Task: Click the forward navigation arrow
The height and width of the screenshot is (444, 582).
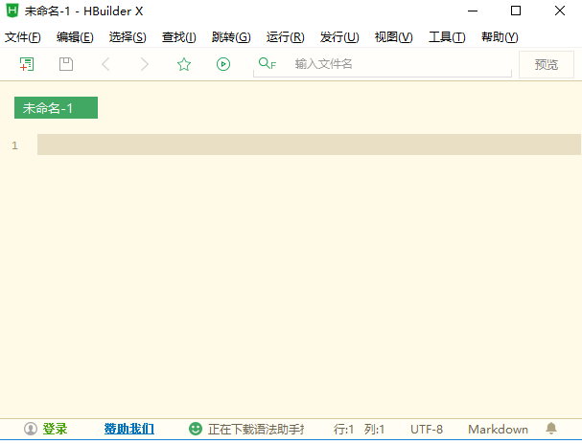Action: pos(145,64)
